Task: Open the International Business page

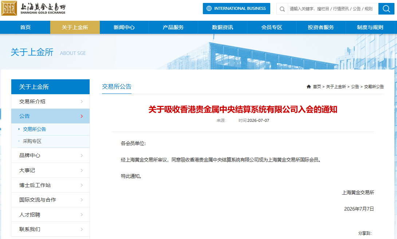Action: click(236, 8)
